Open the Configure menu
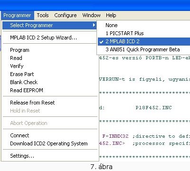Screen dimensions: 190x171 click(x=66, y=15)
